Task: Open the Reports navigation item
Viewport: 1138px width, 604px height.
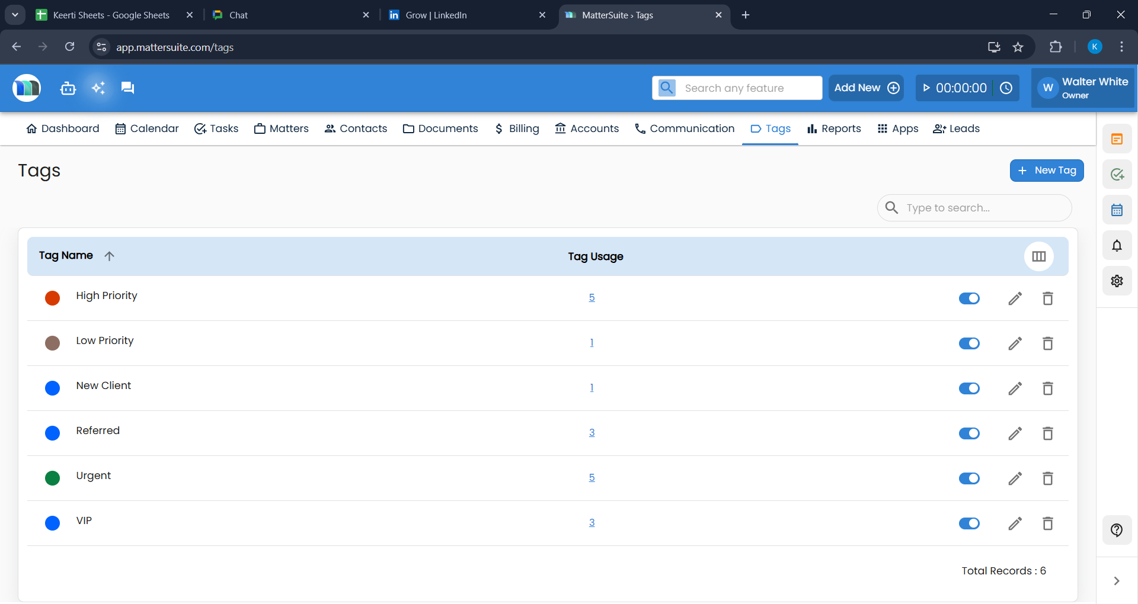Action: tap(833, 128)
